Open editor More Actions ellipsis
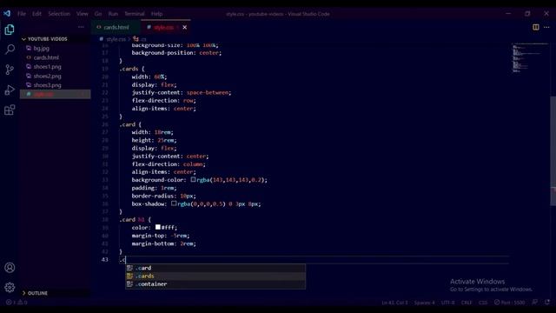This screenshot has width=556, height=313. coord(546,27)
